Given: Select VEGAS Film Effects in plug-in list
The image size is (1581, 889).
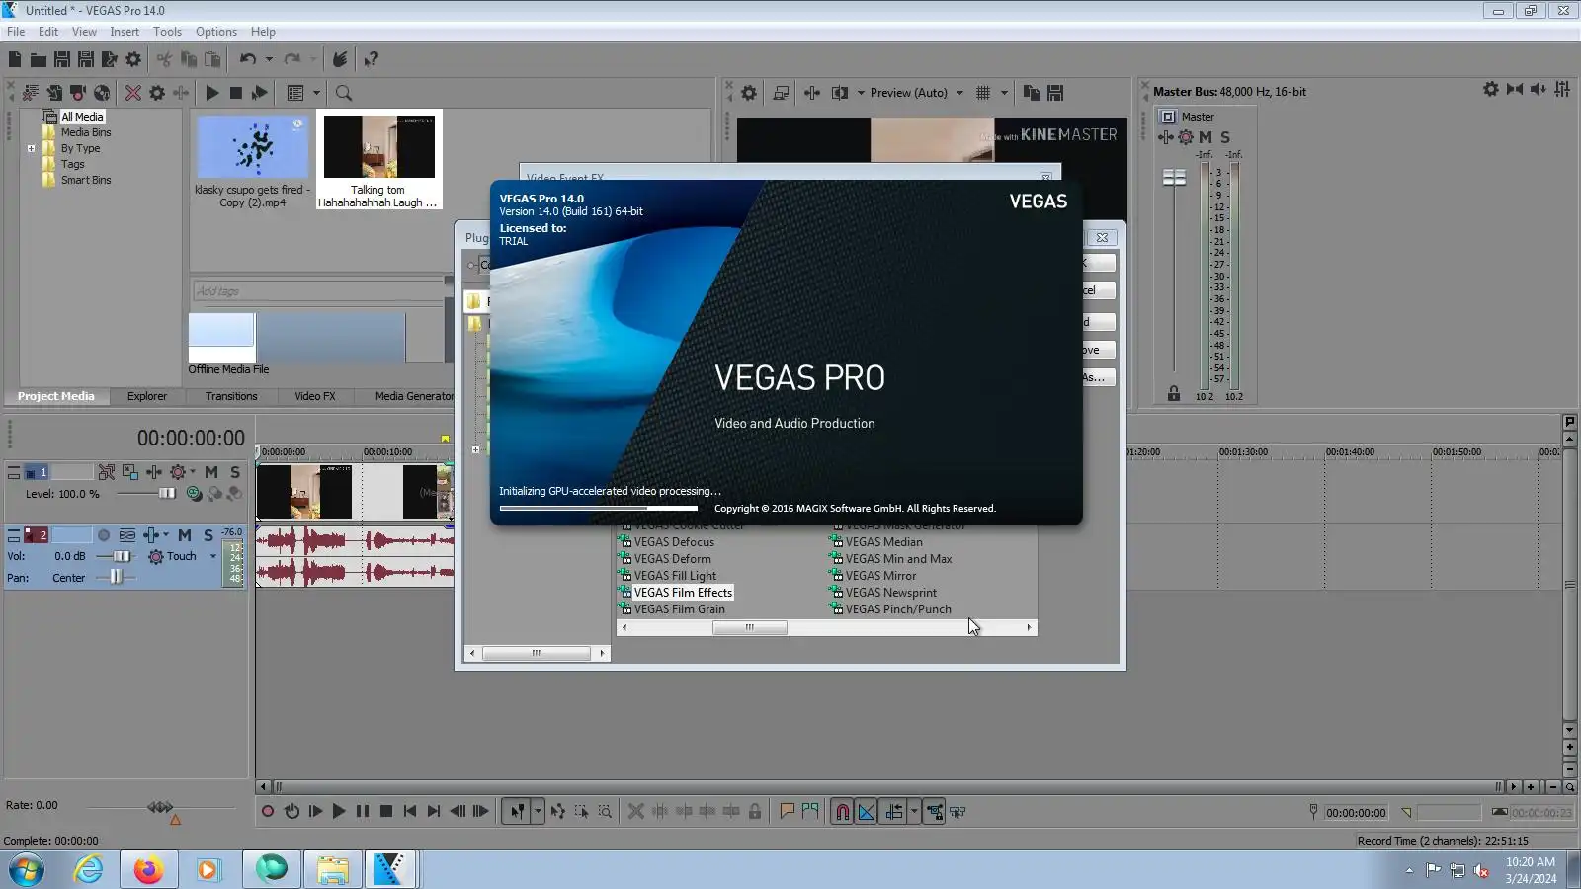Looking at the screenshot, I should point(683,593).
